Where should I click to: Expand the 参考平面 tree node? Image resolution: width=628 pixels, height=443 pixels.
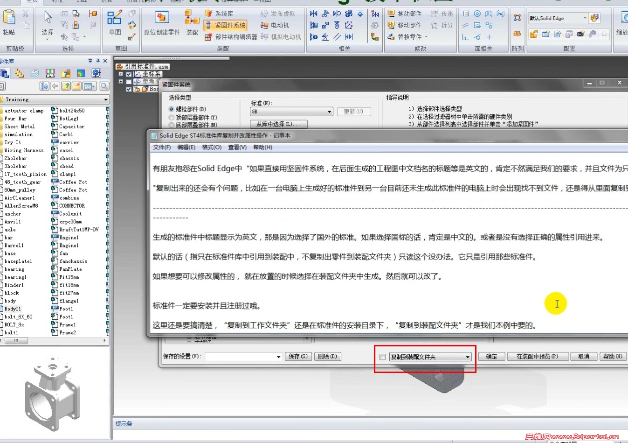121,81
